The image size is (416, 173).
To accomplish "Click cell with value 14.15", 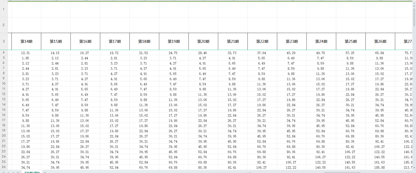I will [56, 53].
